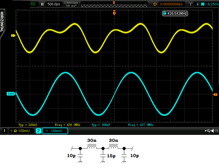Screen dimensions: 219x168
Task: Select the H horizontal timebase label
Action: (x=42, y=4)
